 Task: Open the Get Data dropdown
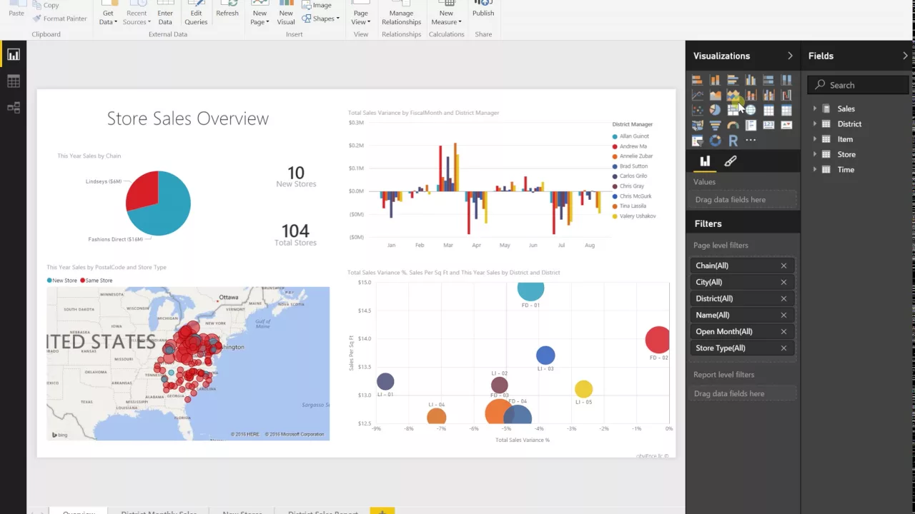pyautogui.click(x=108, y=14)
